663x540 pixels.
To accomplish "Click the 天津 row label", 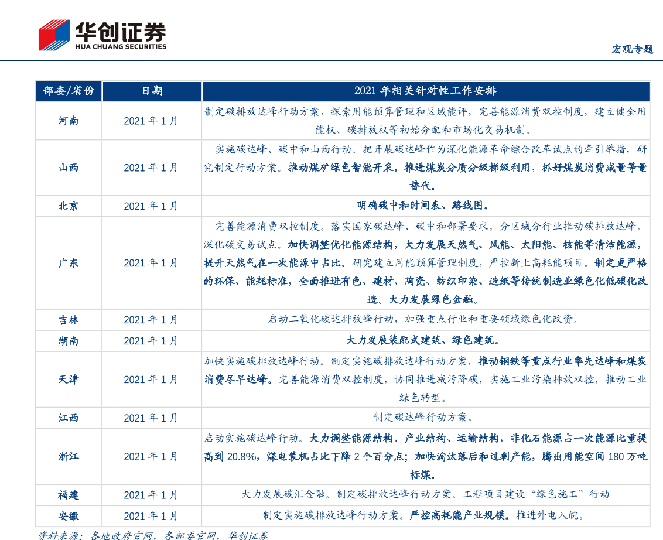I will click(x=69, y=380).
